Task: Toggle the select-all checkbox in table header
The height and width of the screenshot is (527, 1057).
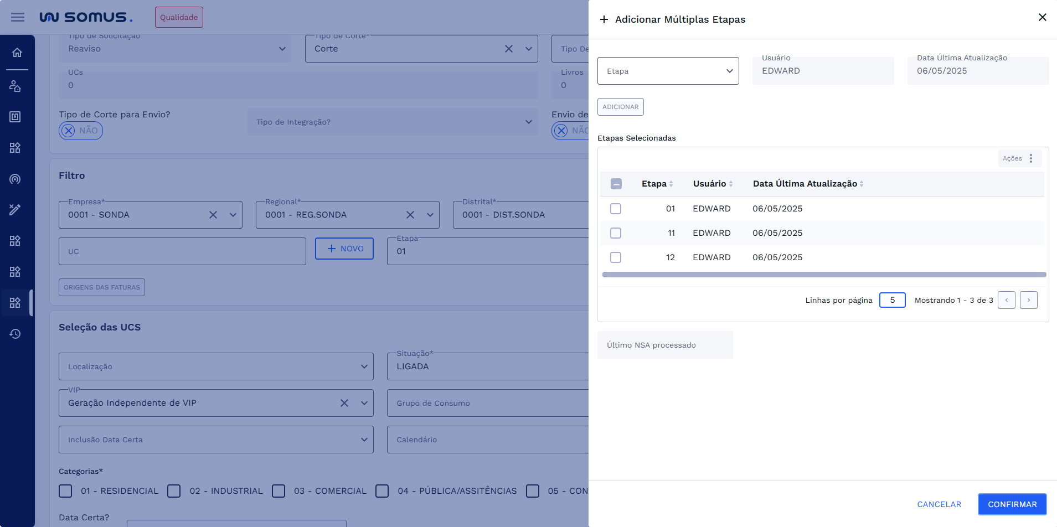Action: (616, 184)
